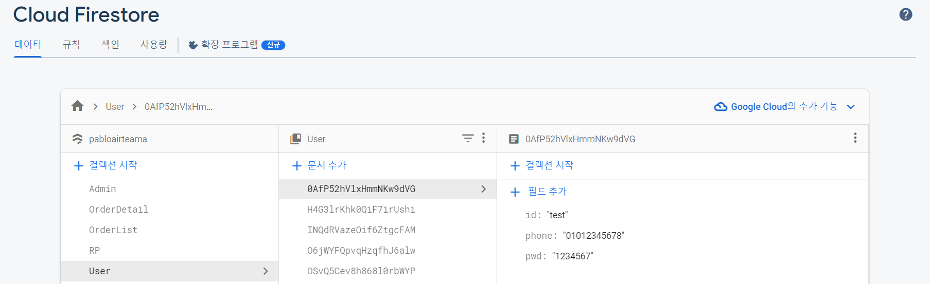
Task: Open the 색인 tab
Action: tap(111, 45)
